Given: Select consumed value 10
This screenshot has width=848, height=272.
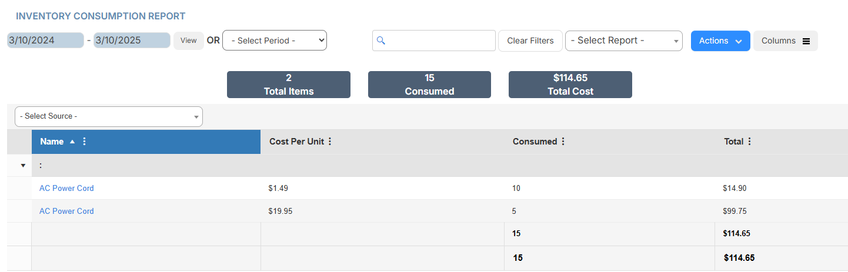Looking at the screenshot, I should [516, 189].
